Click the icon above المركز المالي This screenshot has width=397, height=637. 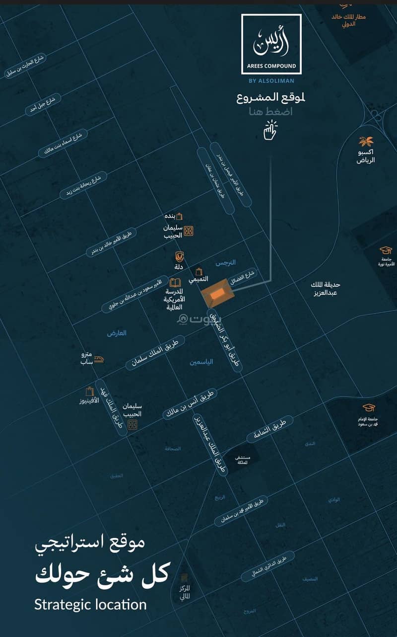point(185,578)
